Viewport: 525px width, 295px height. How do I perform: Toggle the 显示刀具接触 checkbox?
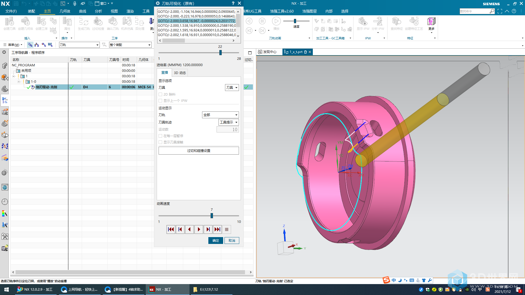coord(161,142)
